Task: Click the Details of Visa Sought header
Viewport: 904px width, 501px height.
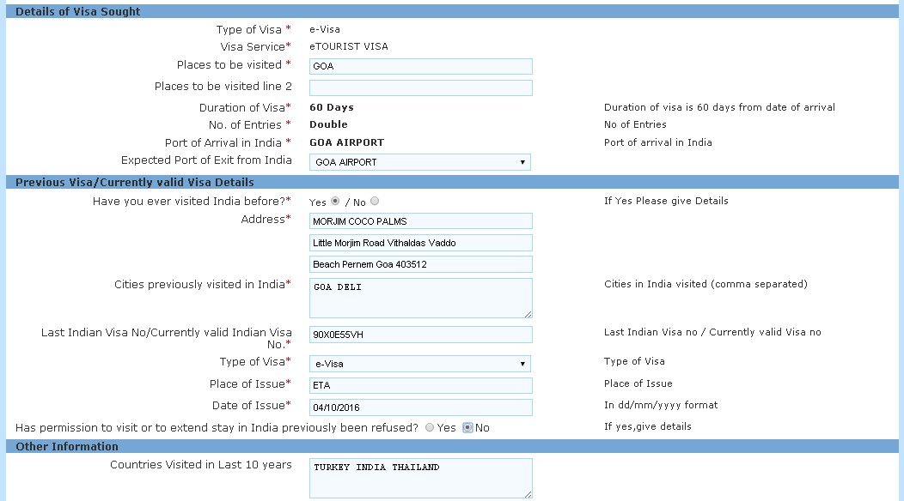Action: [x=78, y=12]
